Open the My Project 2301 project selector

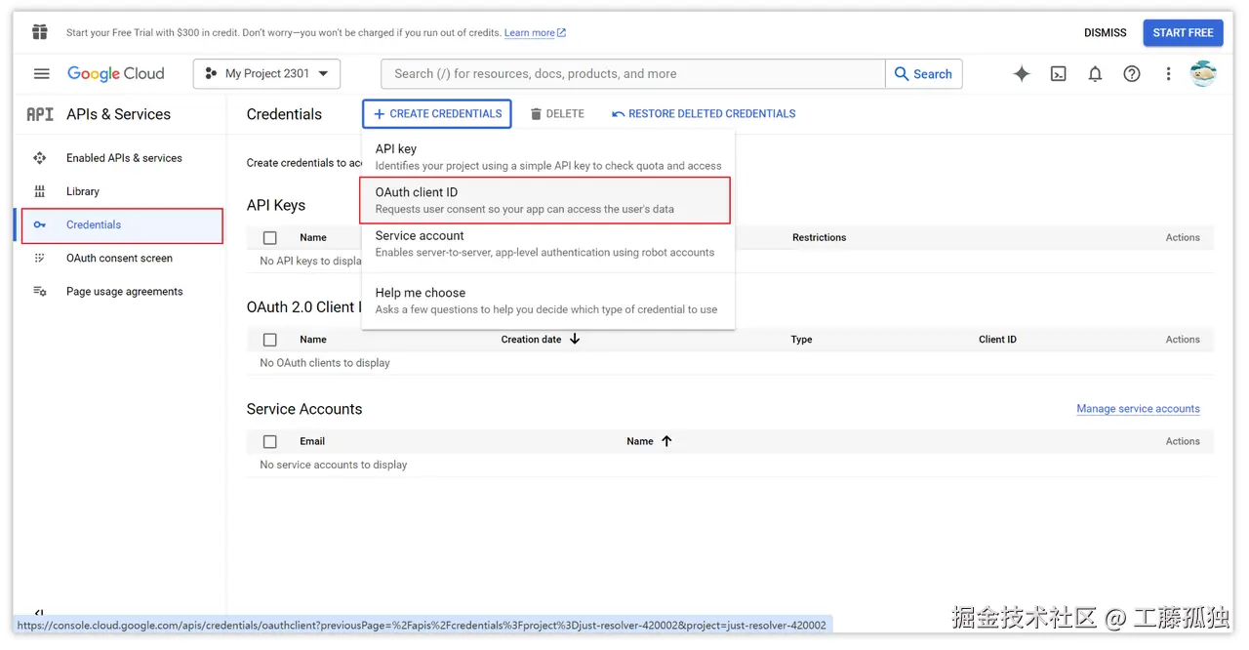(265, 73)
